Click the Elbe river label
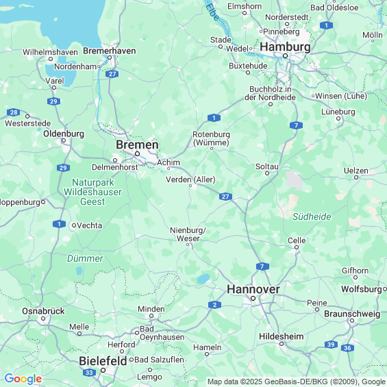 tap(212, 11)
